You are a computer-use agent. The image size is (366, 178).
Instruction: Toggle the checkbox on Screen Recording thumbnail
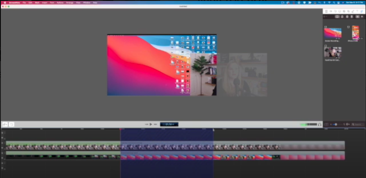tap(325, 27)
